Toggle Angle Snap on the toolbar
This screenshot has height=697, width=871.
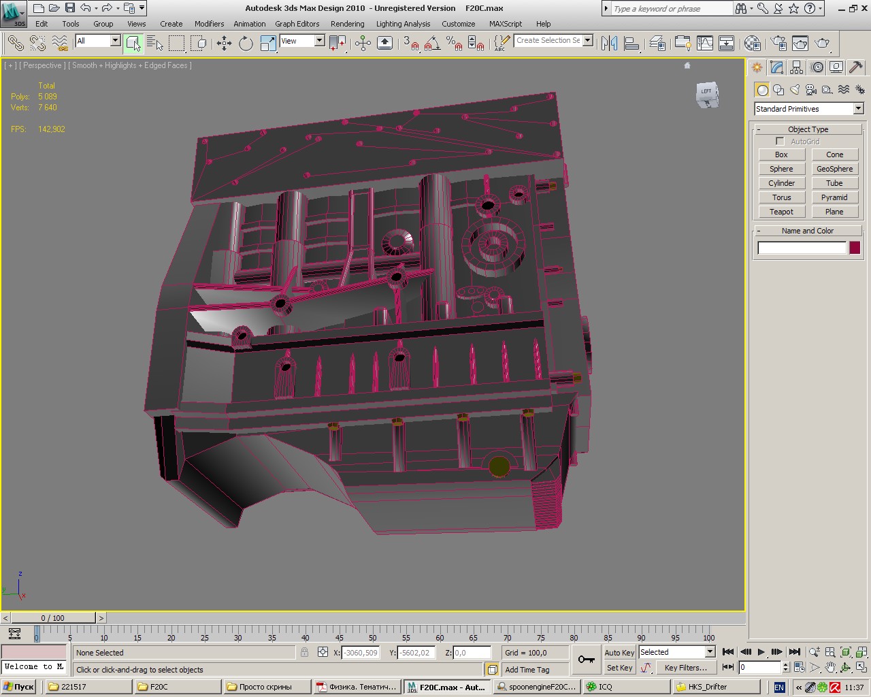tap(432, 44)
